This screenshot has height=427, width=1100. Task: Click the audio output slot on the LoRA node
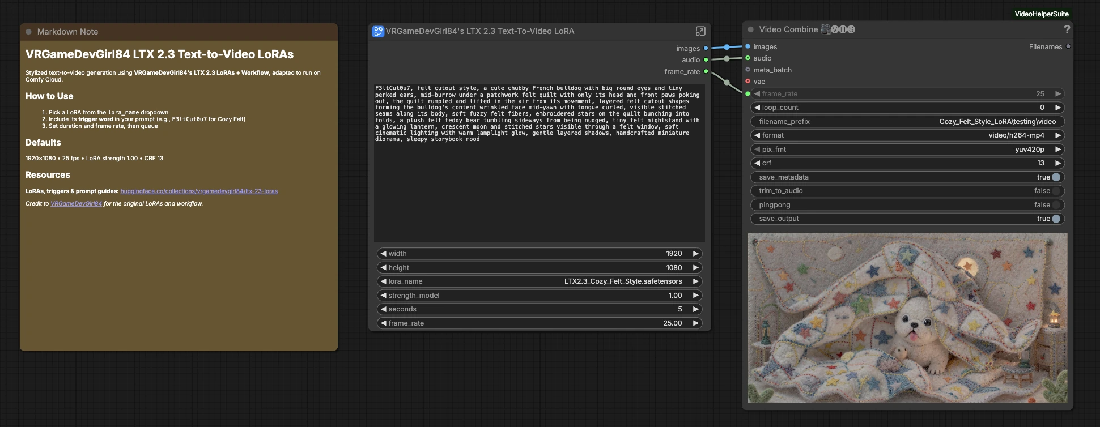click(706, 60)
